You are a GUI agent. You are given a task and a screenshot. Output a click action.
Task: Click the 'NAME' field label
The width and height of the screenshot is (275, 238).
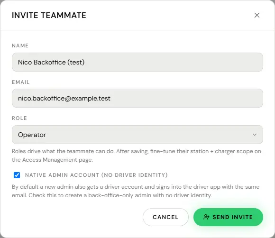(x=20, y=46)
